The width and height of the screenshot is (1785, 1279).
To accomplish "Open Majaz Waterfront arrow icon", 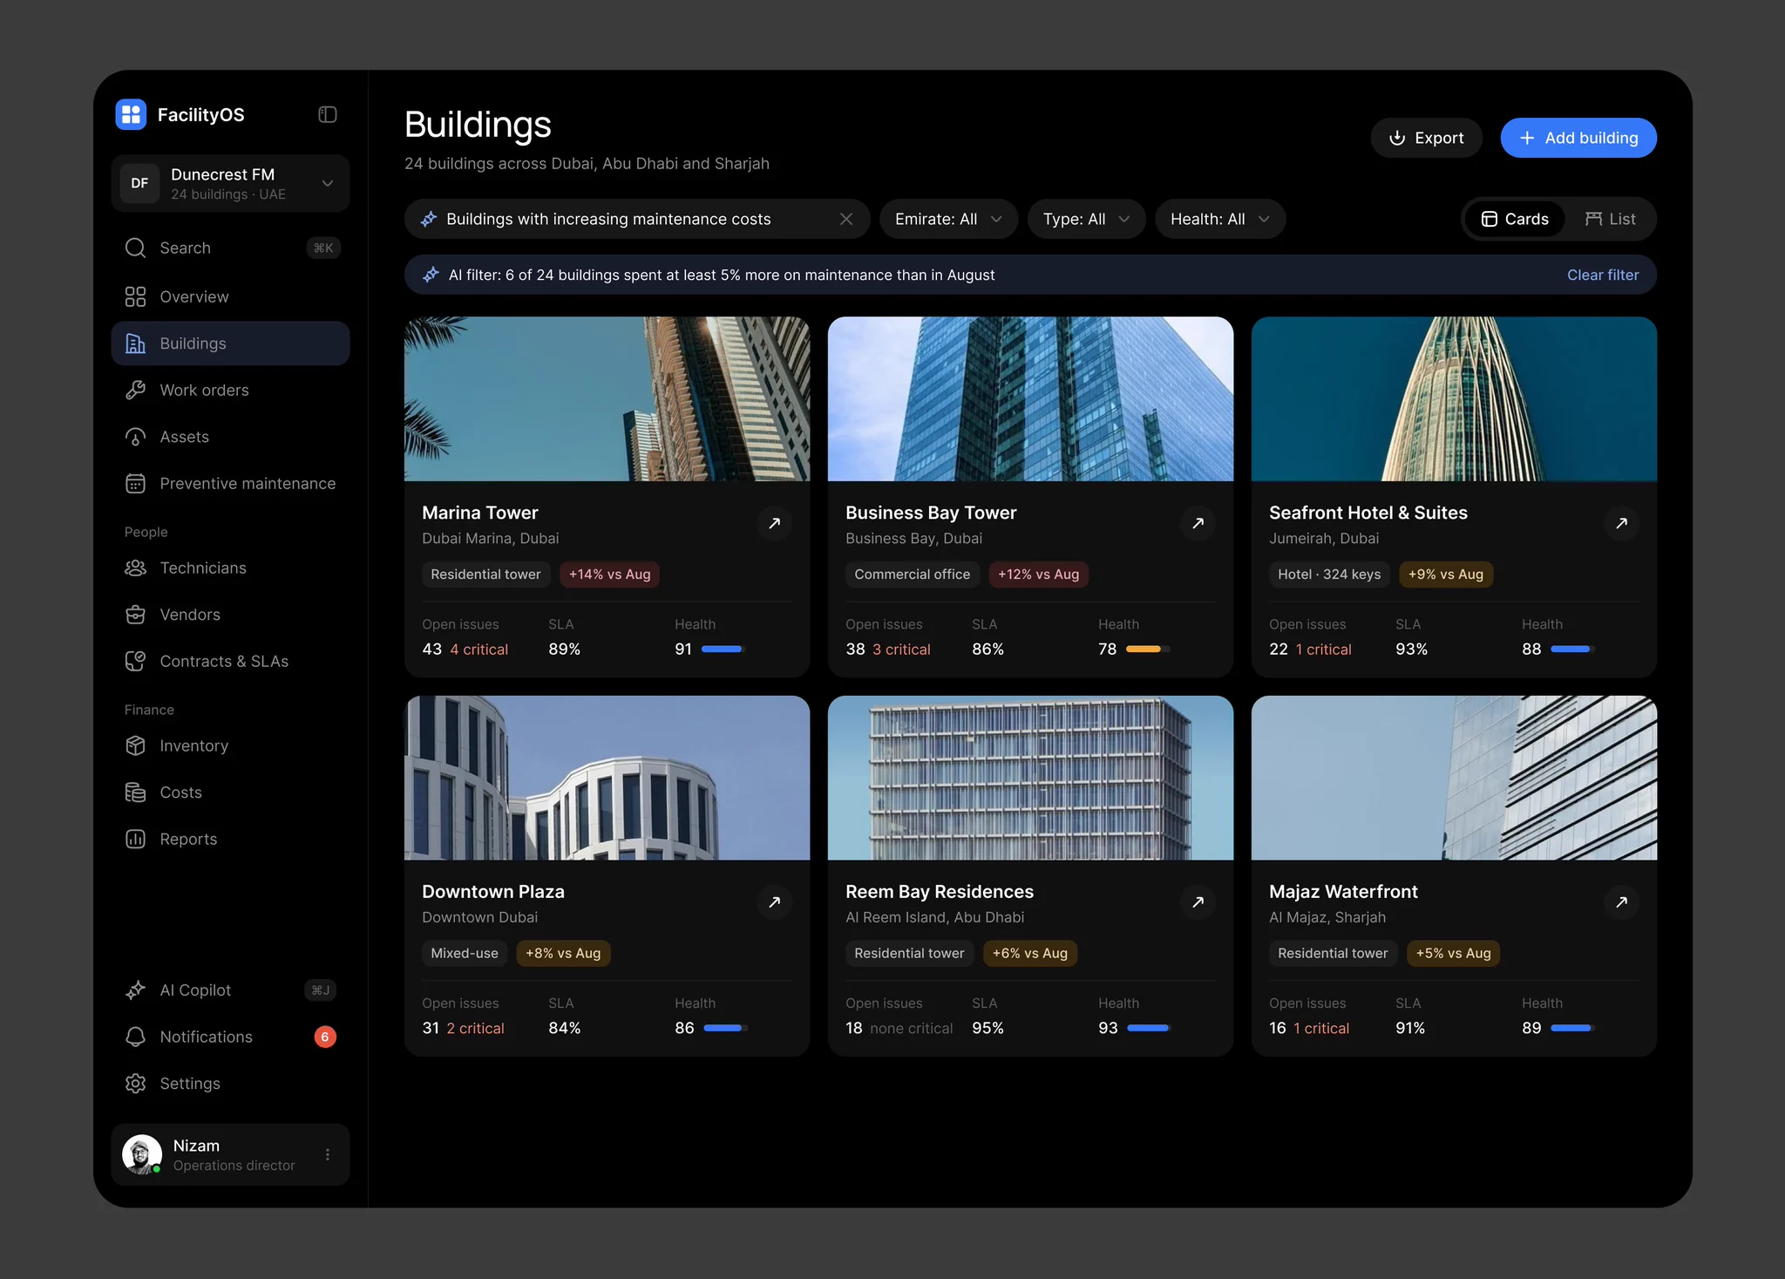I will coord(1621,902).
